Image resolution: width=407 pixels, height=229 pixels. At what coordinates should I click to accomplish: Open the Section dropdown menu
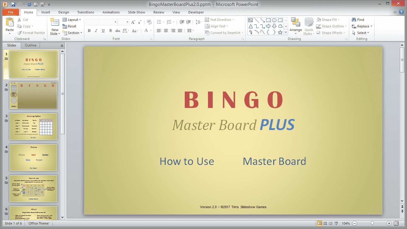click(x=72, y=33)
